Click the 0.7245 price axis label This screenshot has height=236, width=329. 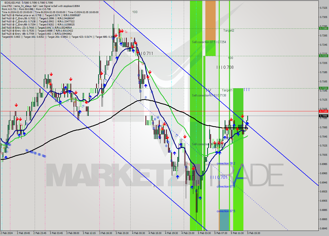[x=323, y=45]
